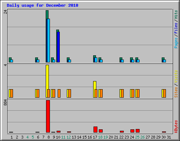Select day label "6" on the x-axis
The image size is (180, 141).
click(38, 137)
